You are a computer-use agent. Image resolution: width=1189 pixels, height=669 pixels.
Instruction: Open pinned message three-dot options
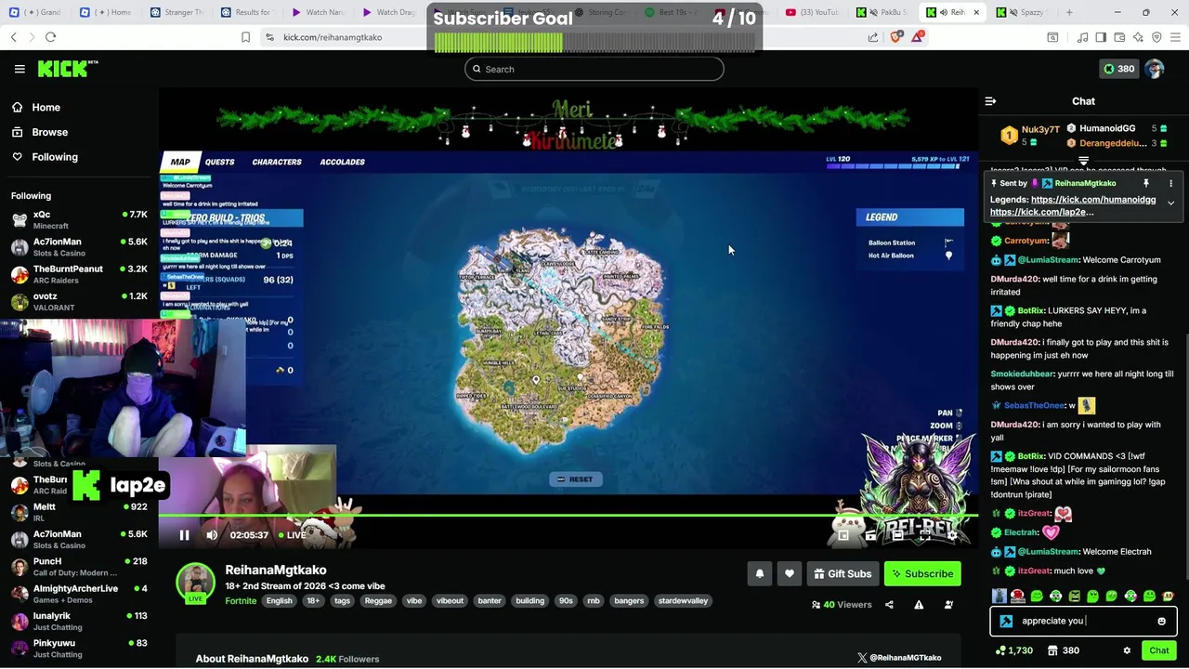tap(1170, 184)
